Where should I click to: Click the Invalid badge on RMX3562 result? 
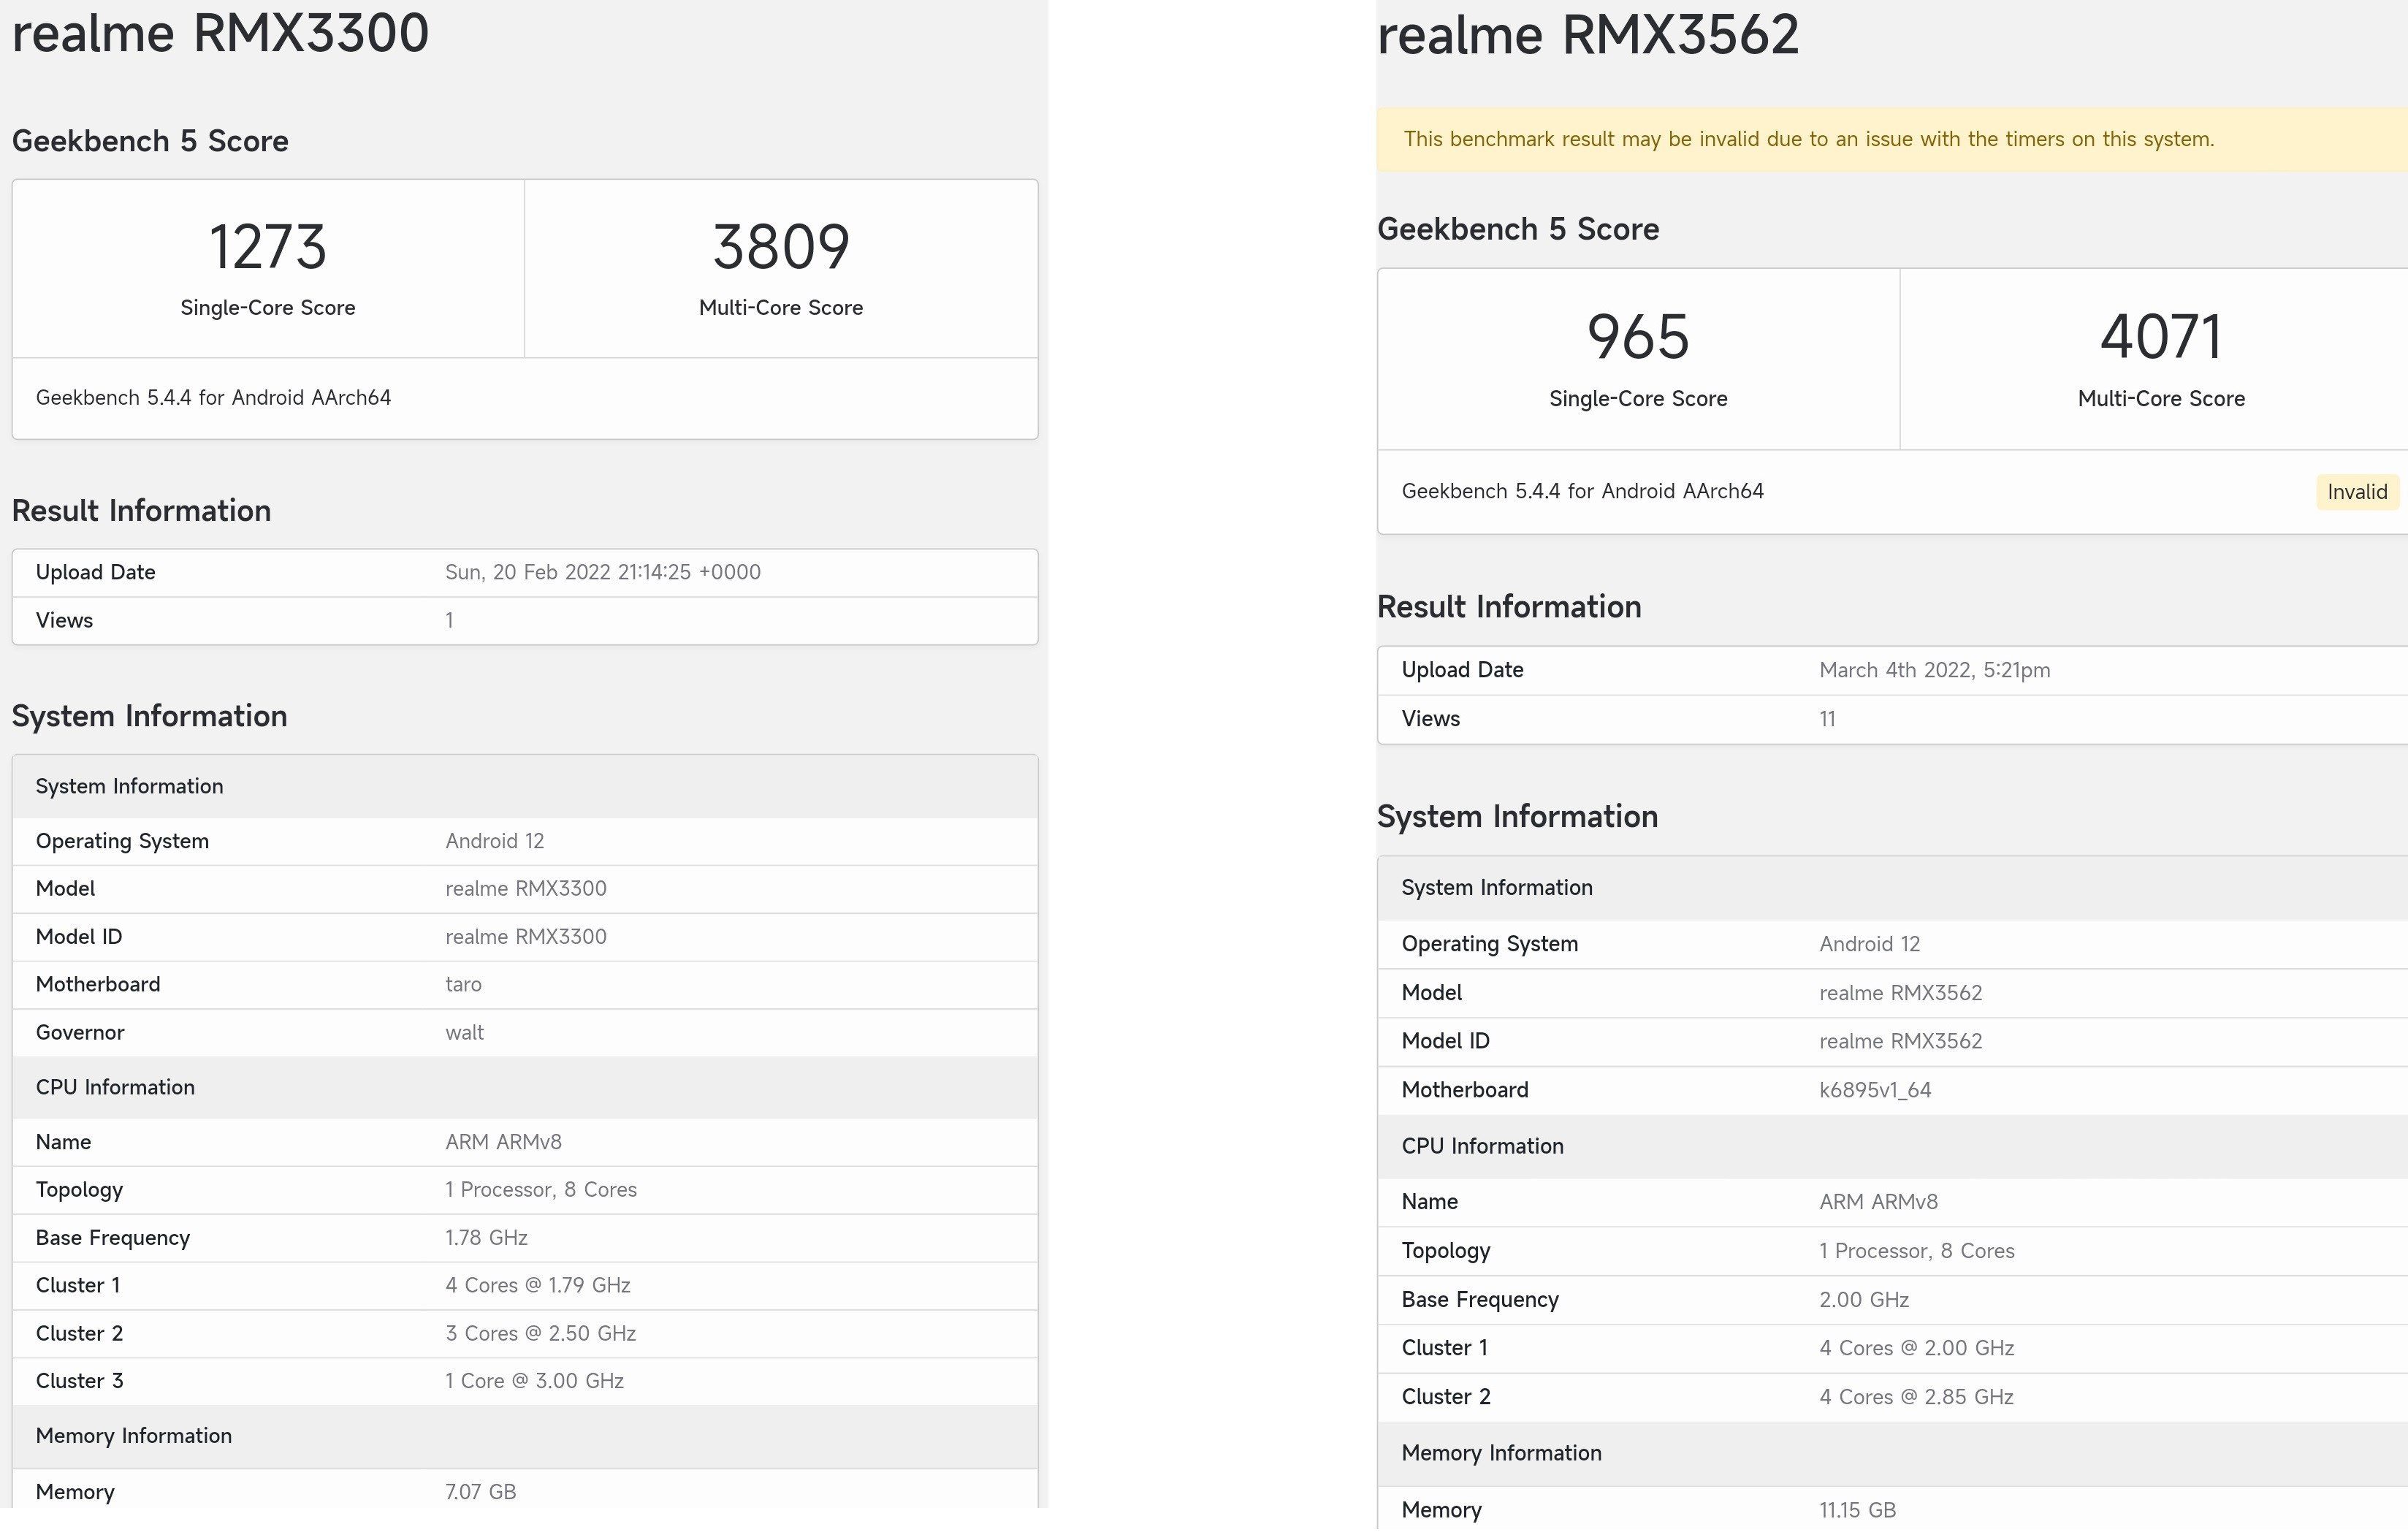click(2357, 492)
